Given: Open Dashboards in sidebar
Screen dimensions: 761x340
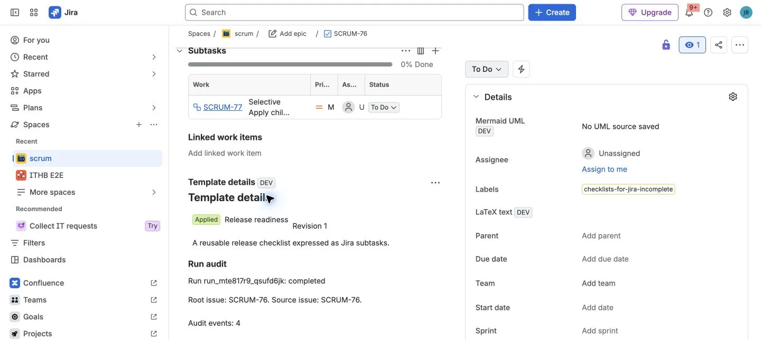Looking at the screenshot, I should point(86,260).
